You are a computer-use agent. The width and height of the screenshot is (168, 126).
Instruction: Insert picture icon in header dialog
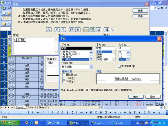[106, 29]
